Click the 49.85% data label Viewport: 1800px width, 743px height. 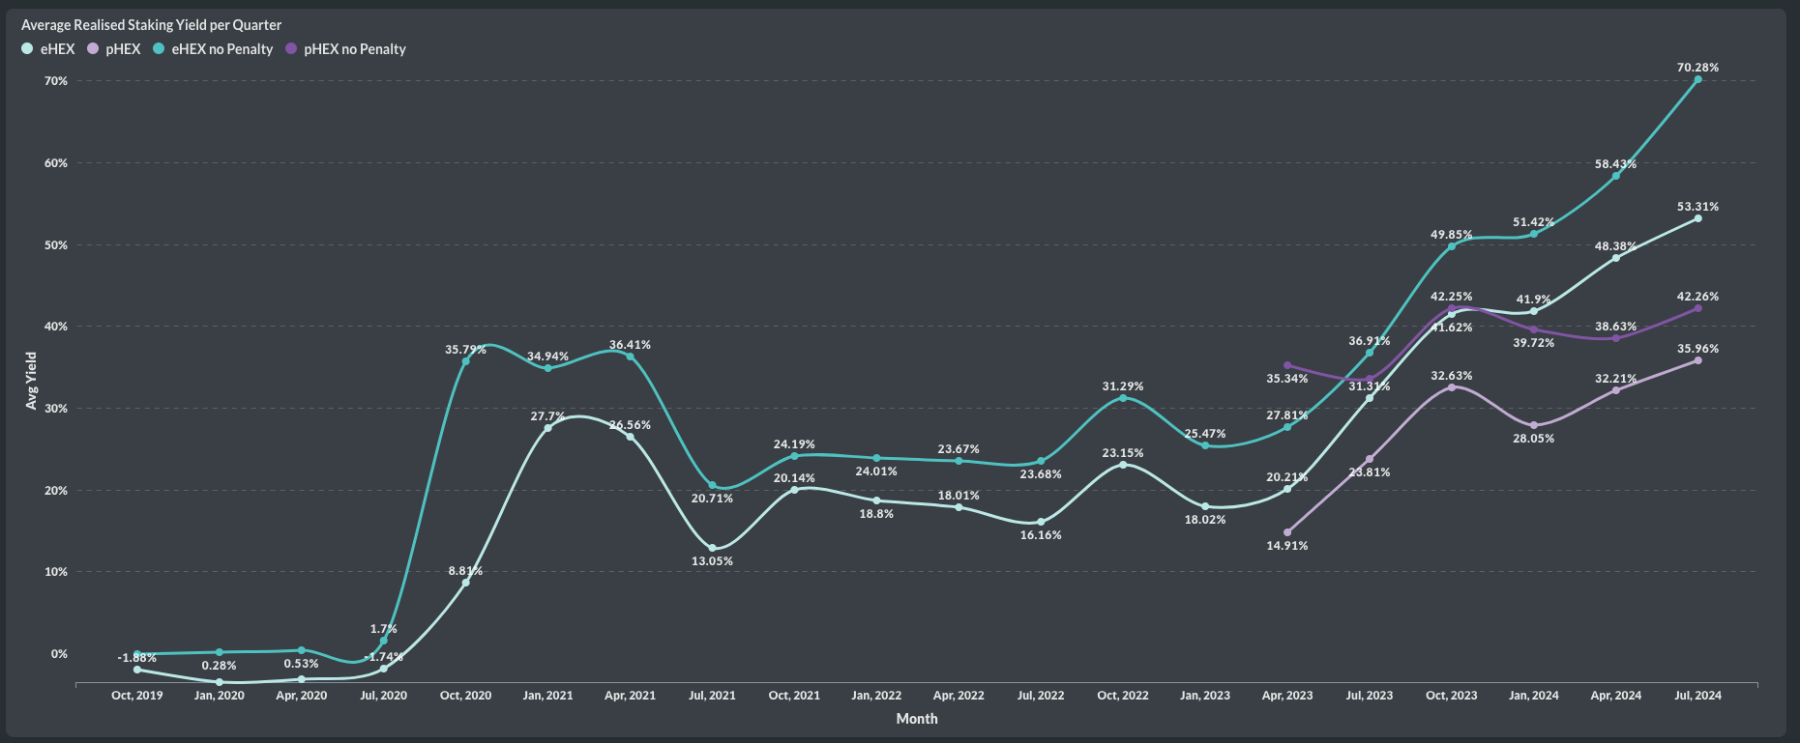(1452, 235)
